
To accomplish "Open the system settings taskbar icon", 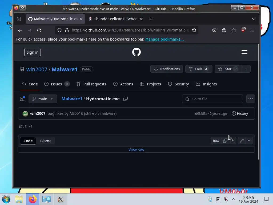I will coord(46,199).
